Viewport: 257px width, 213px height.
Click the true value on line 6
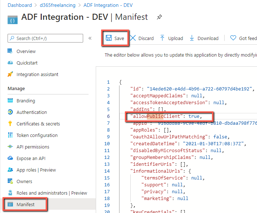(194, 116)
